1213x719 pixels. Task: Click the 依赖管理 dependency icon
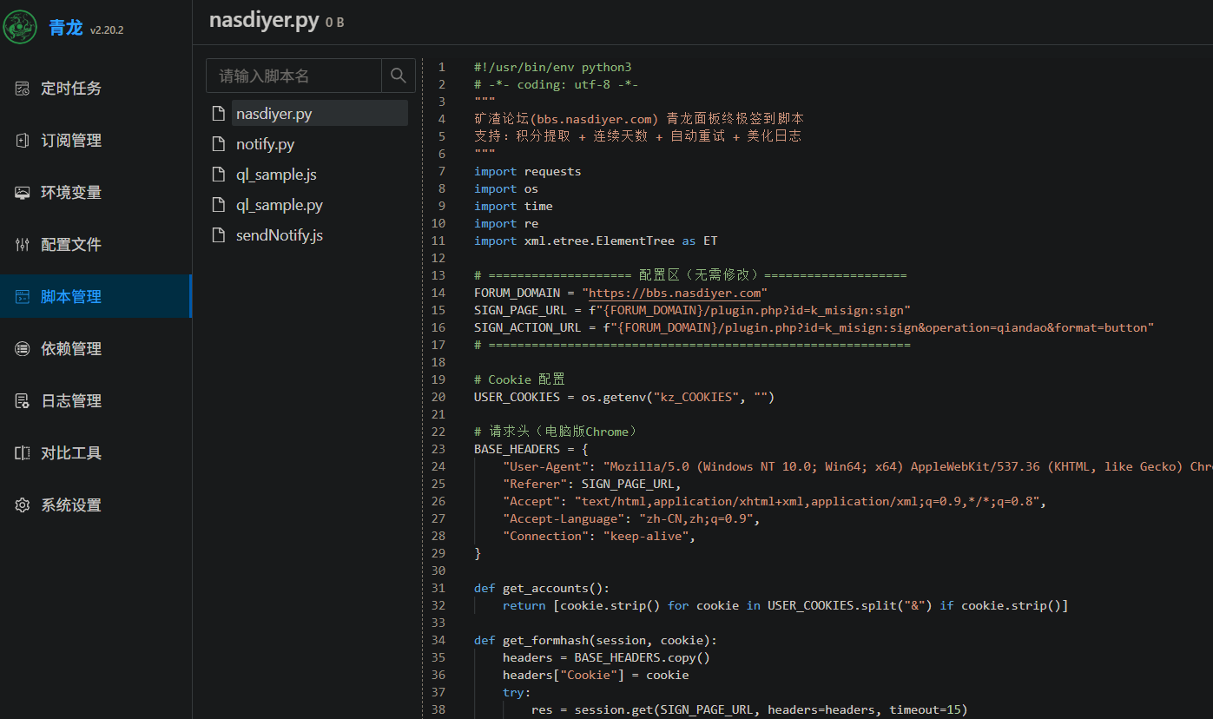(x=23, y=349)
